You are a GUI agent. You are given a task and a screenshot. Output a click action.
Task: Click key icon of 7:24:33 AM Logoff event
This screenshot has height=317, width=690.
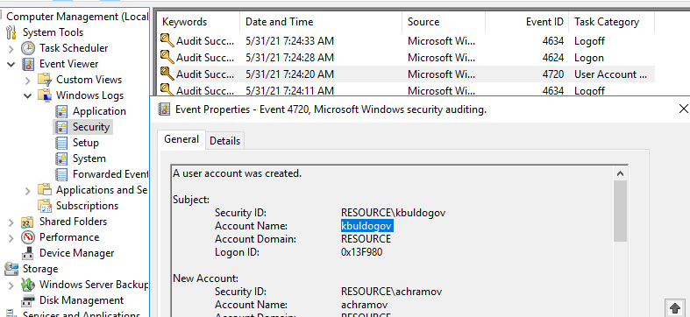[x=167, y=41]
